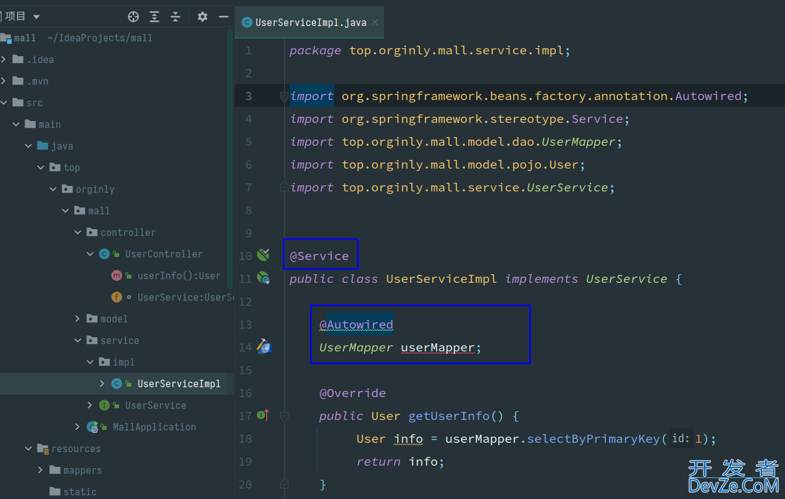Expand the UserService interface node
Screen dimensions: 785x499
[90, 405]
